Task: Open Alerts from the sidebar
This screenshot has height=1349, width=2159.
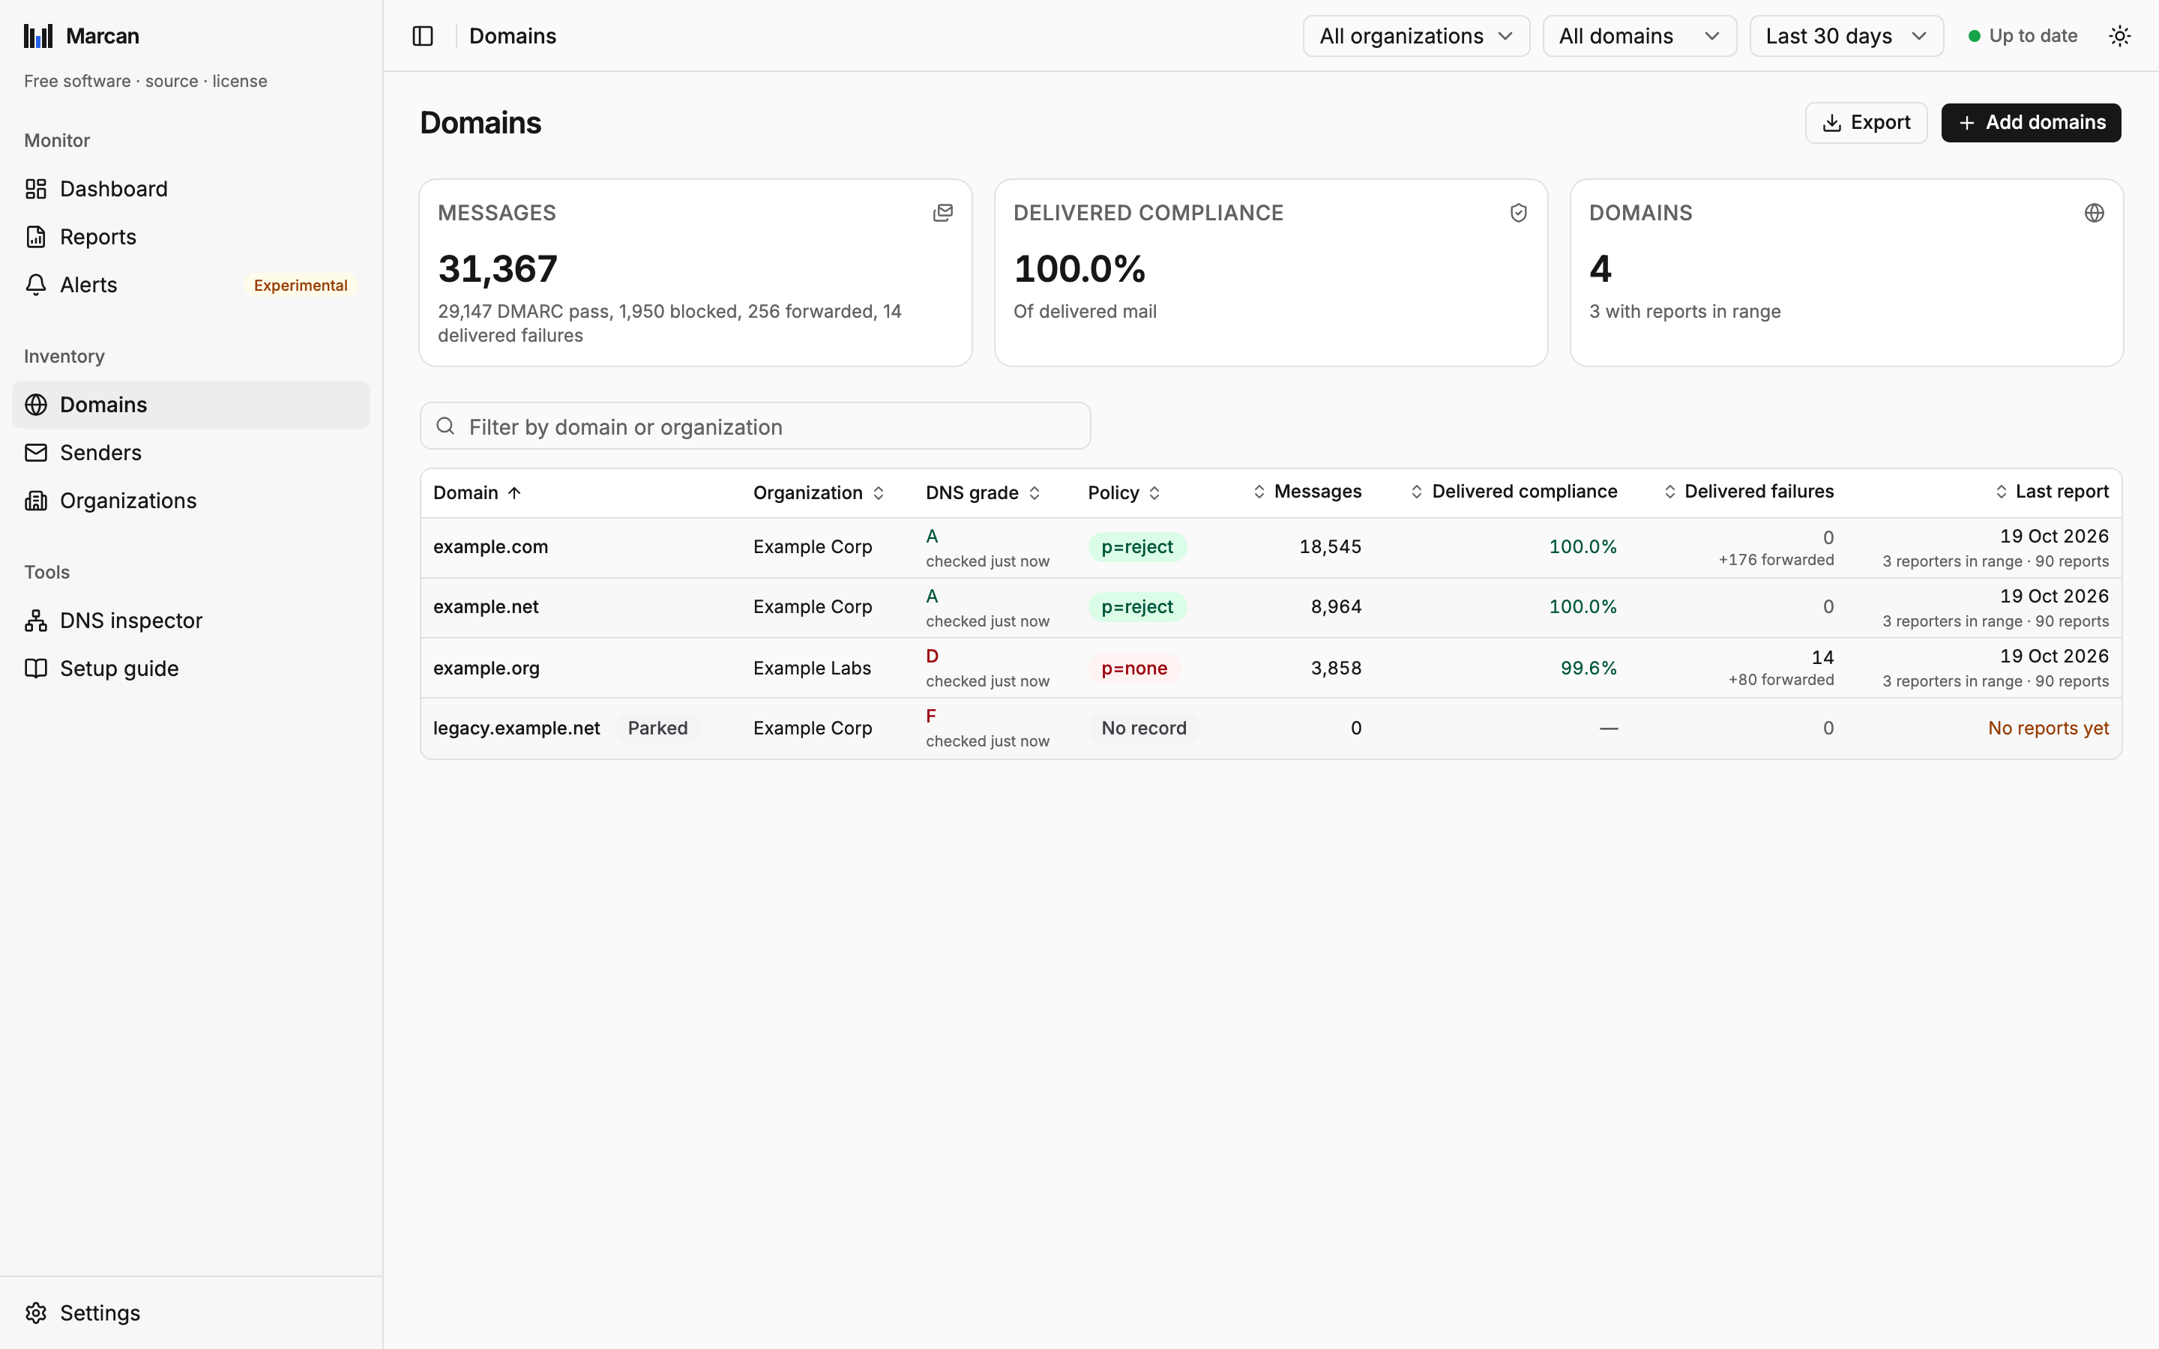Action: pyautogui.click(x=191, y=285)
